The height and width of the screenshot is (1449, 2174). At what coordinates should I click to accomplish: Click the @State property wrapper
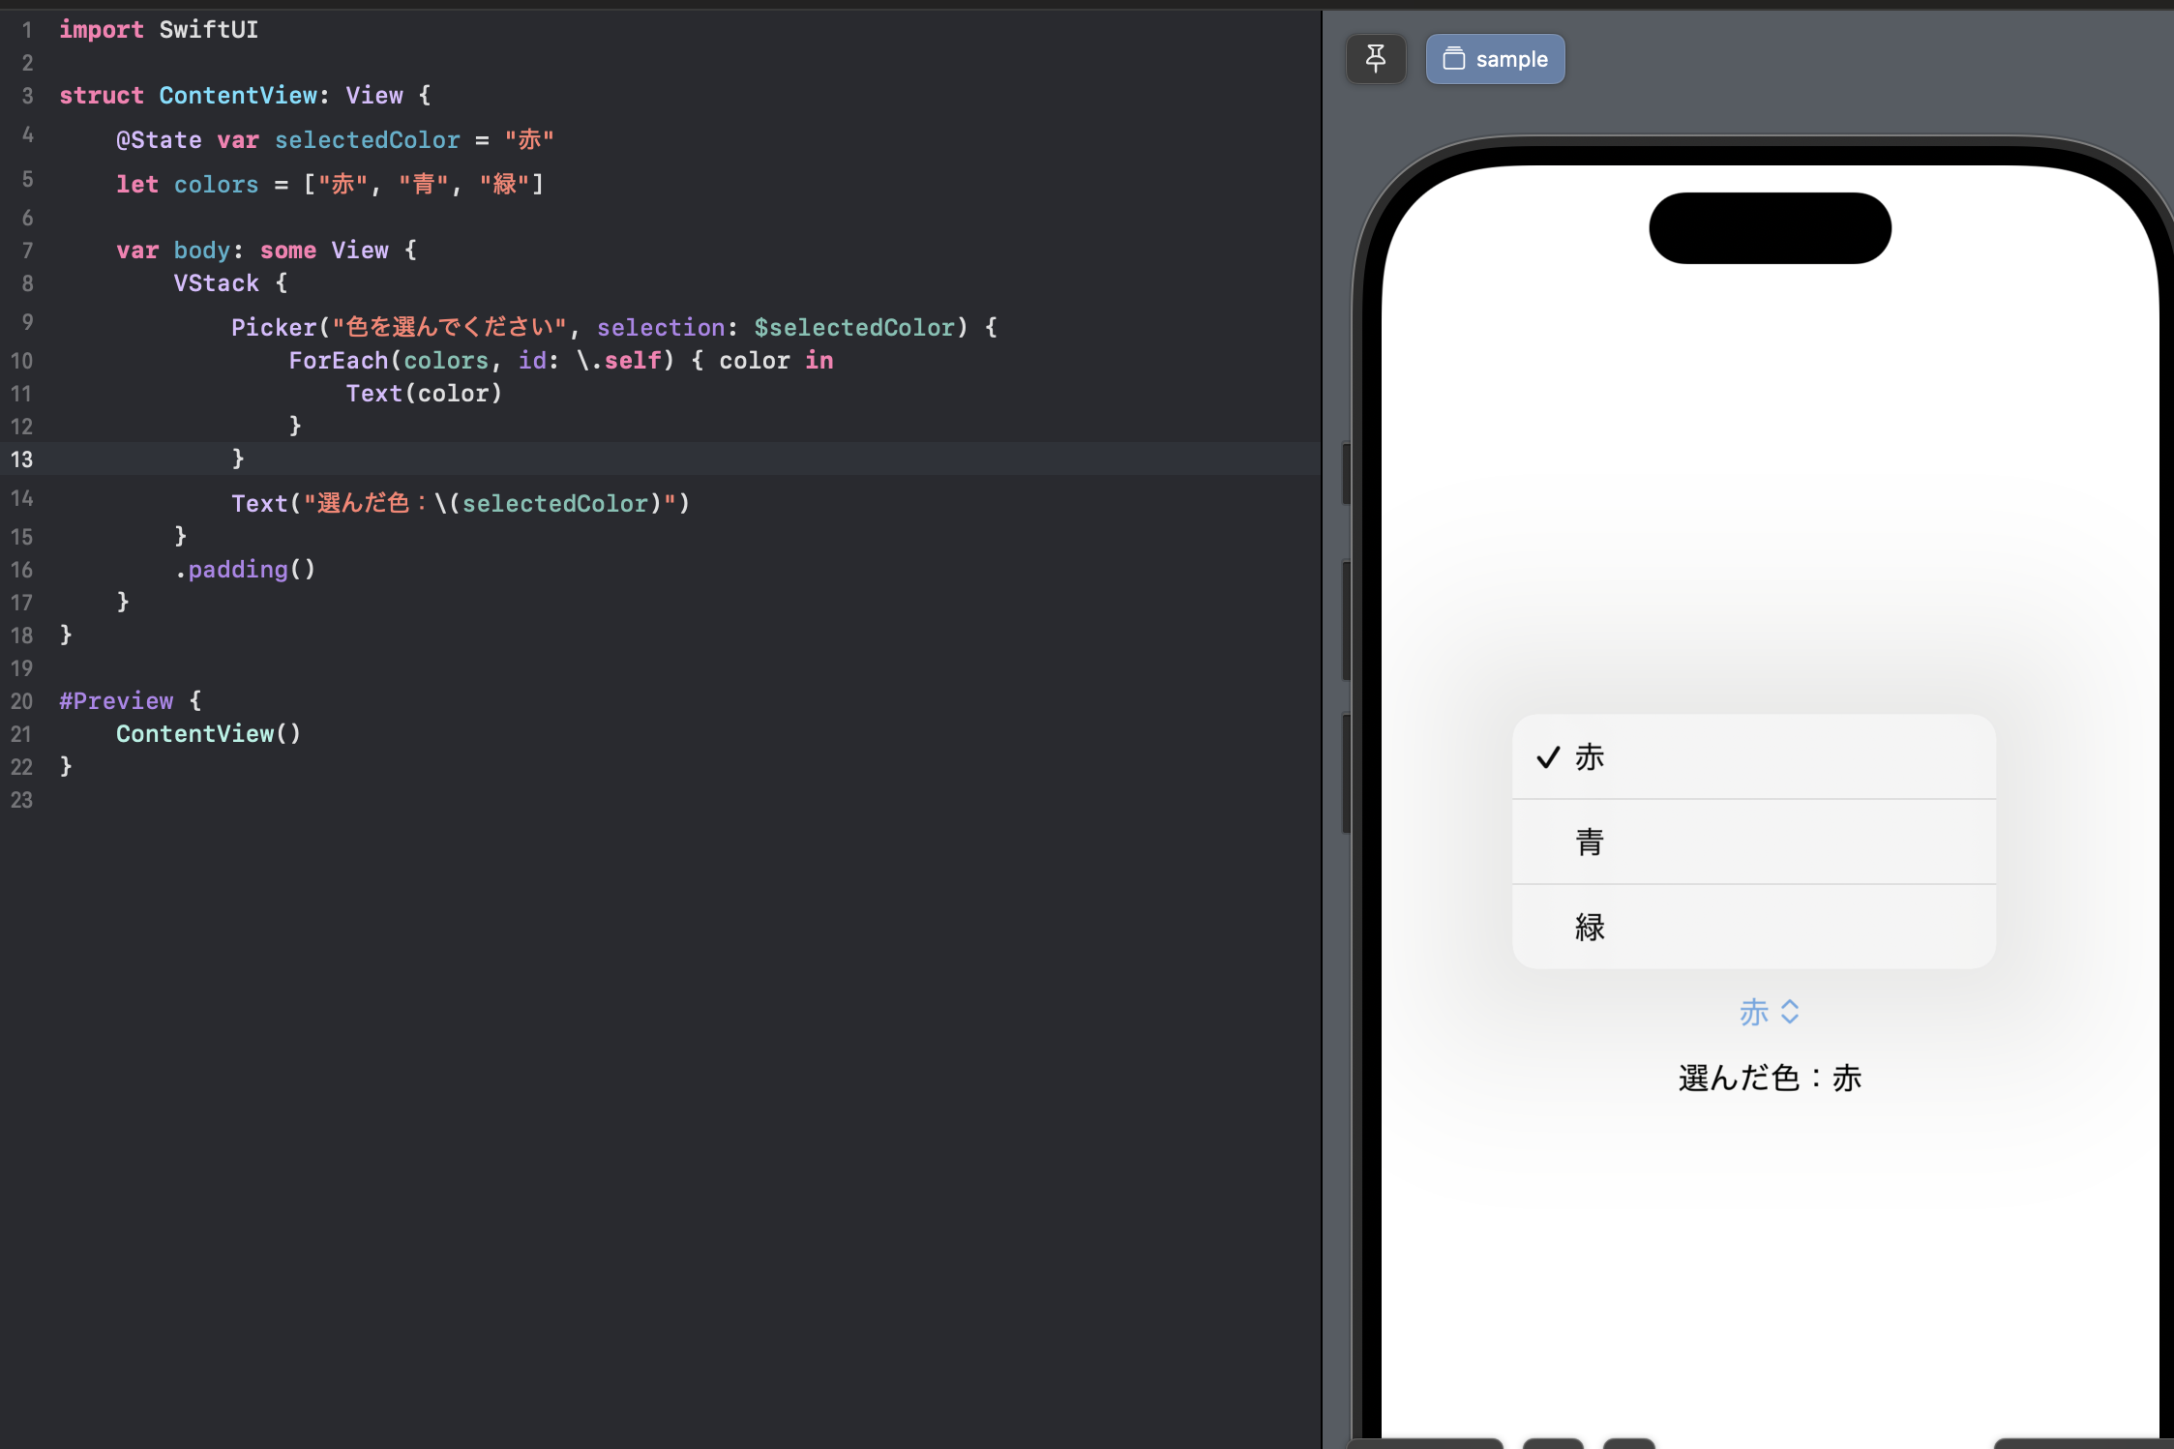click(158, 139)
